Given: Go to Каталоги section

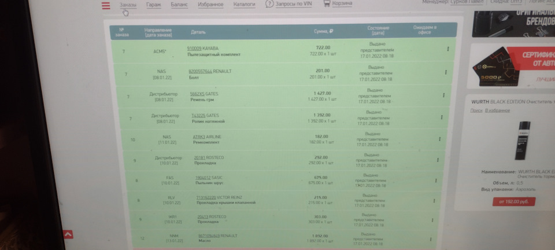Looking at the screenshot, I should click(244, 5).
